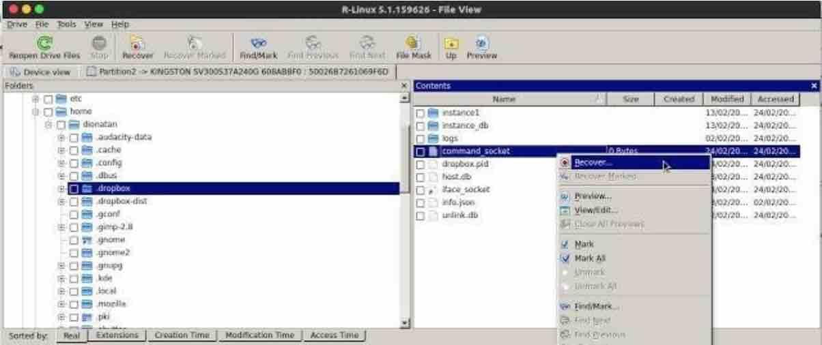
Task: Sort by Access Time tab
Action: [x=334, y=335]
